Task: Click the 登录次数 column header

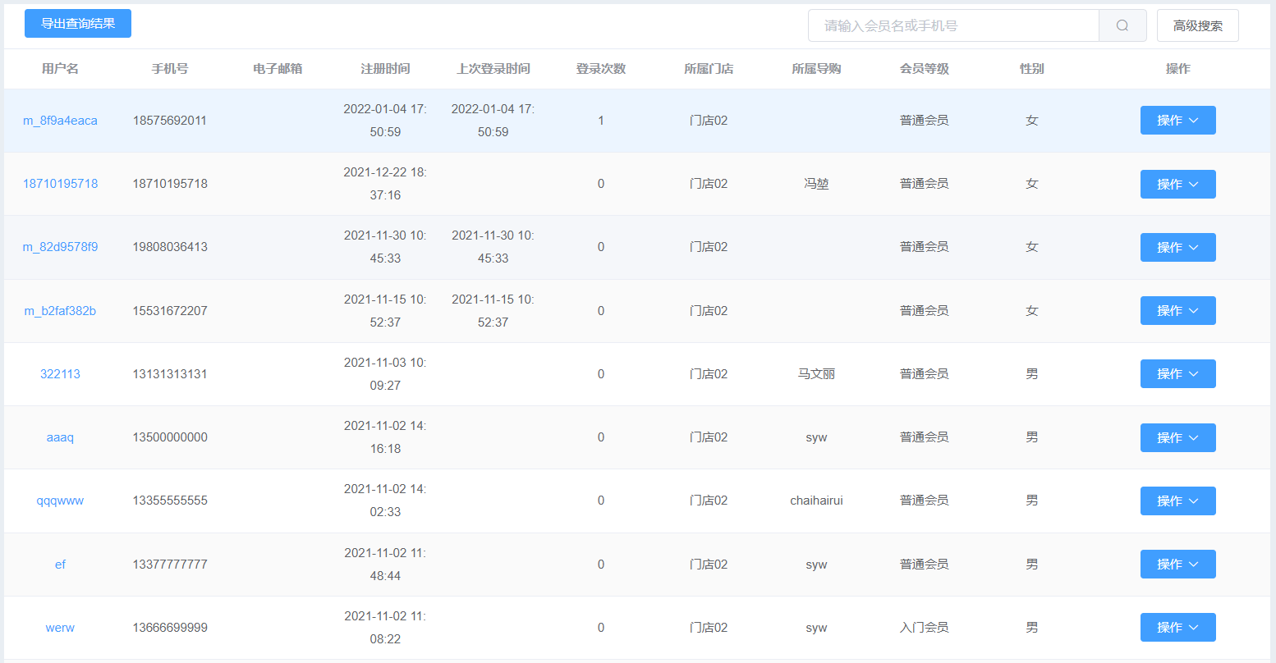Action: [x=601, y=69]
